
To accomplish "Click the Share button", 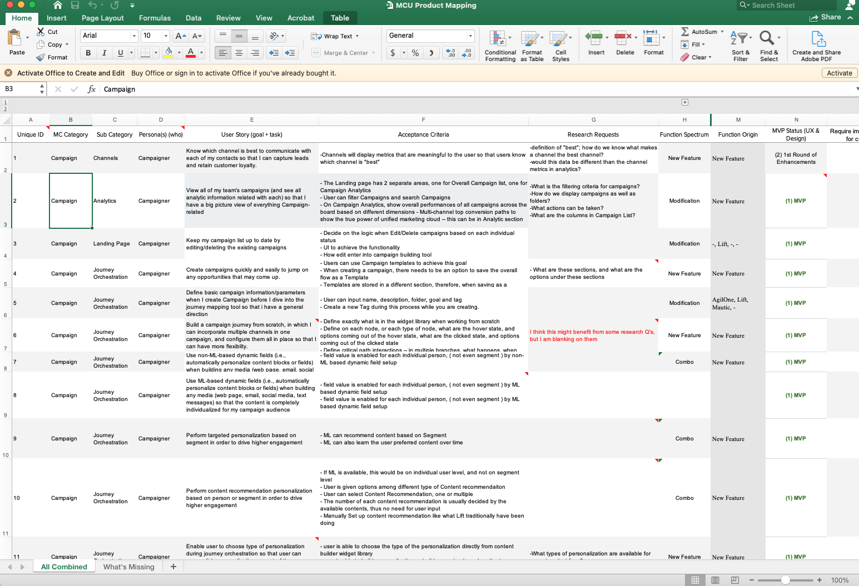I will point(826,17).
